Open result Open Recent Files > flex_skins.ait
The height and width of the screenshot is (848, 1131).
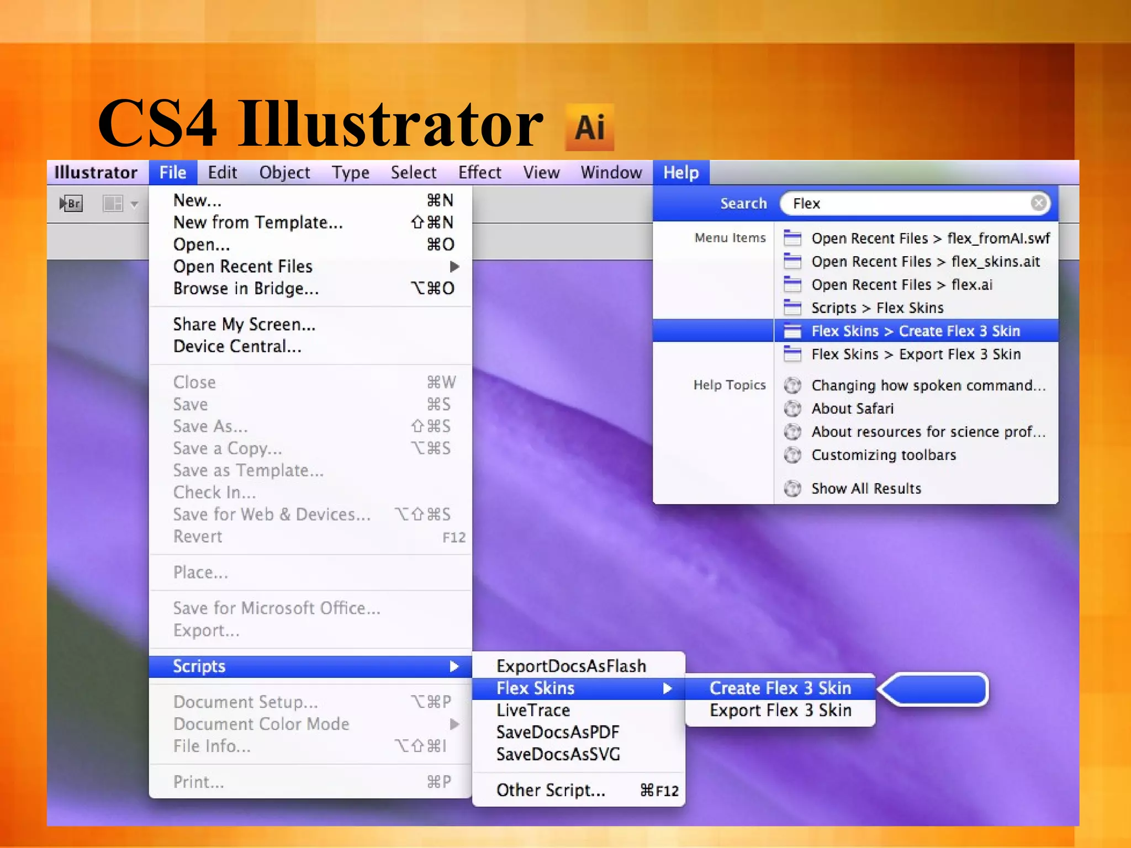(917, 261)
